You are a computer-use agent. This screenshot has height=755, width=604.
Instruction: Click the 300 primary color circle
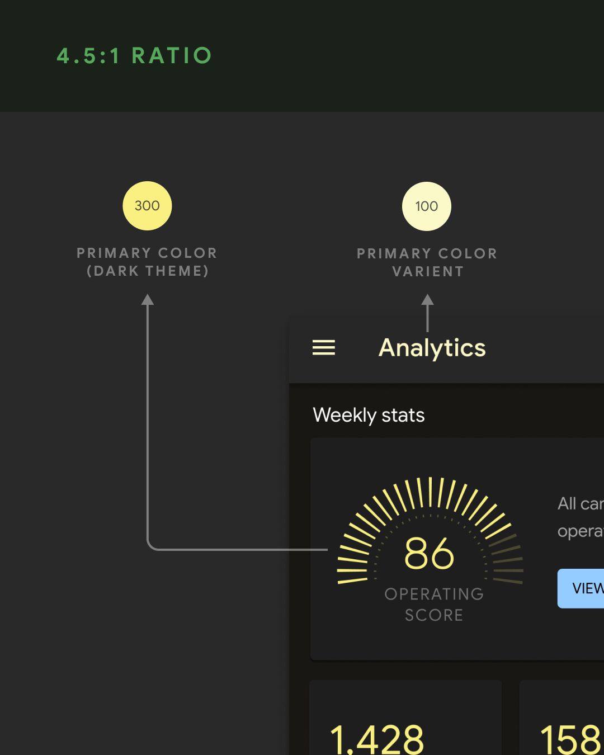tap(147, 206)
